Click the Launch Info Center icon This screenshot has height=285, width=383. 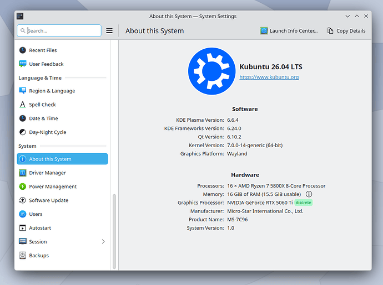click(264, 30)
